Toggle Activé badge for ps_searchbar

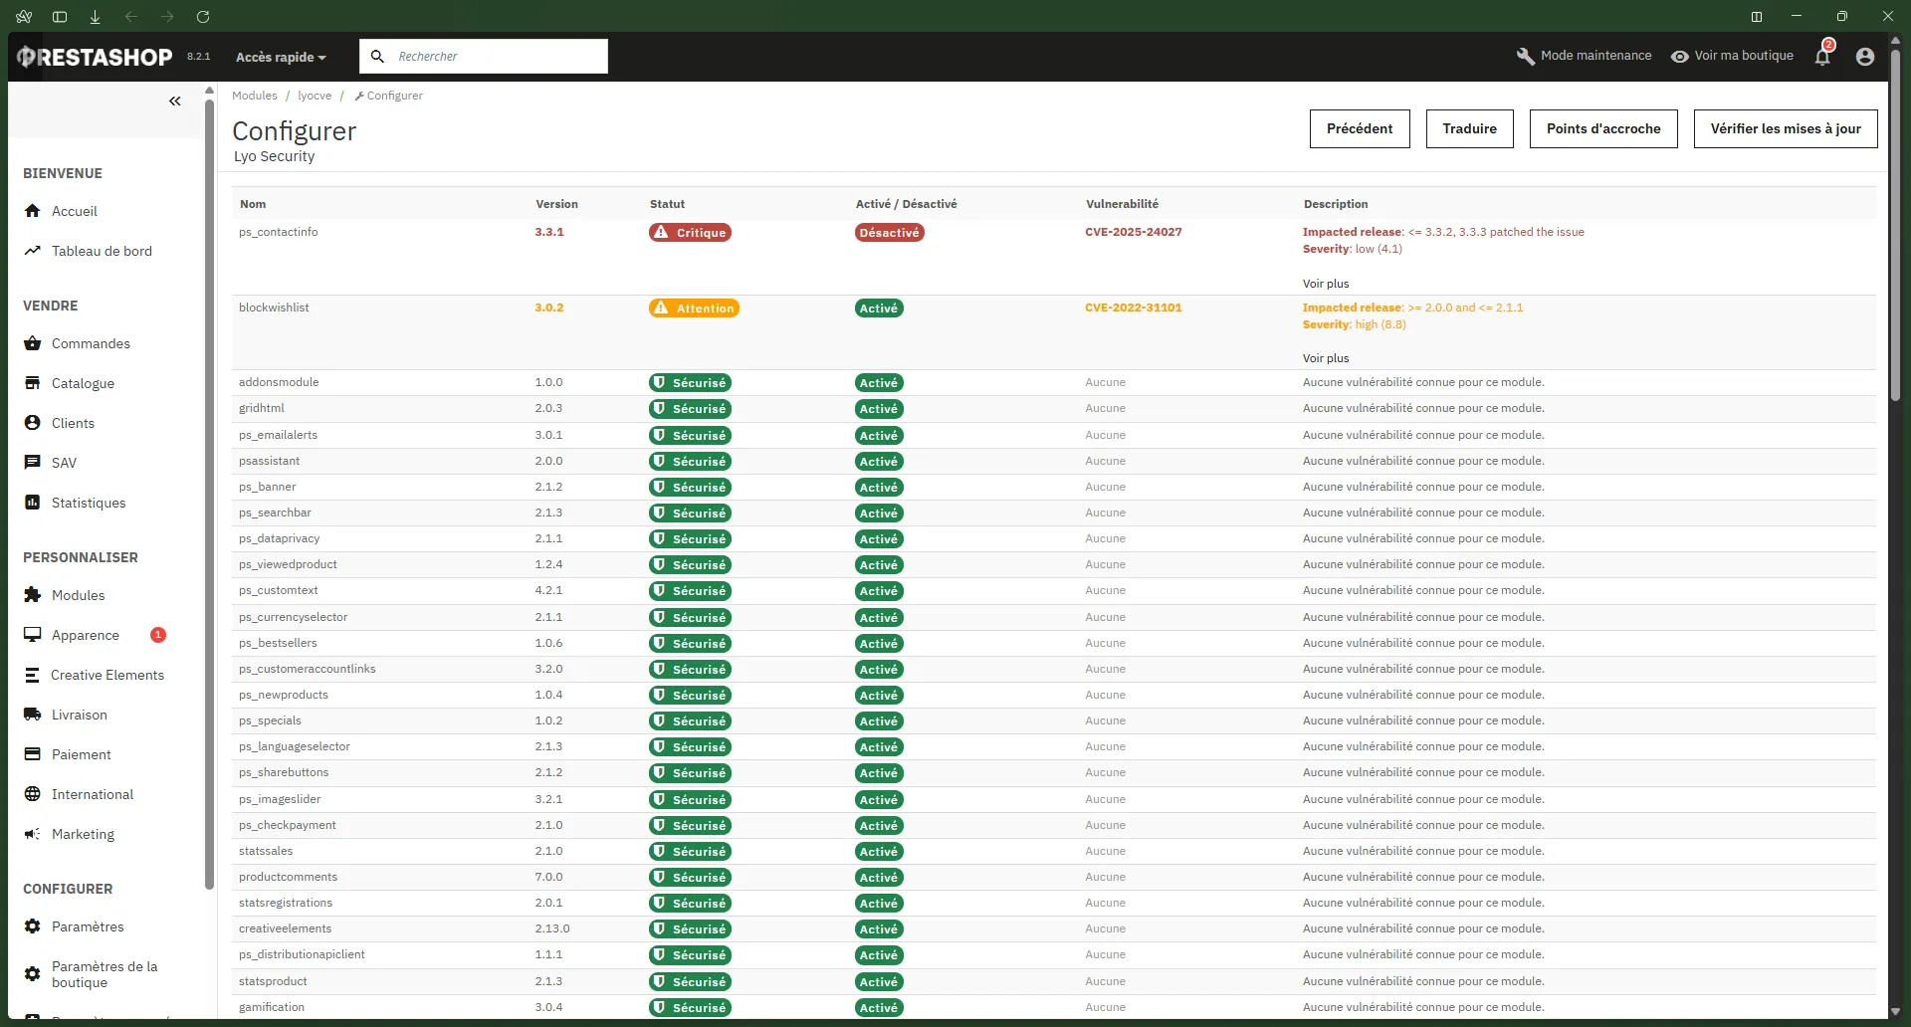(879, 513)
